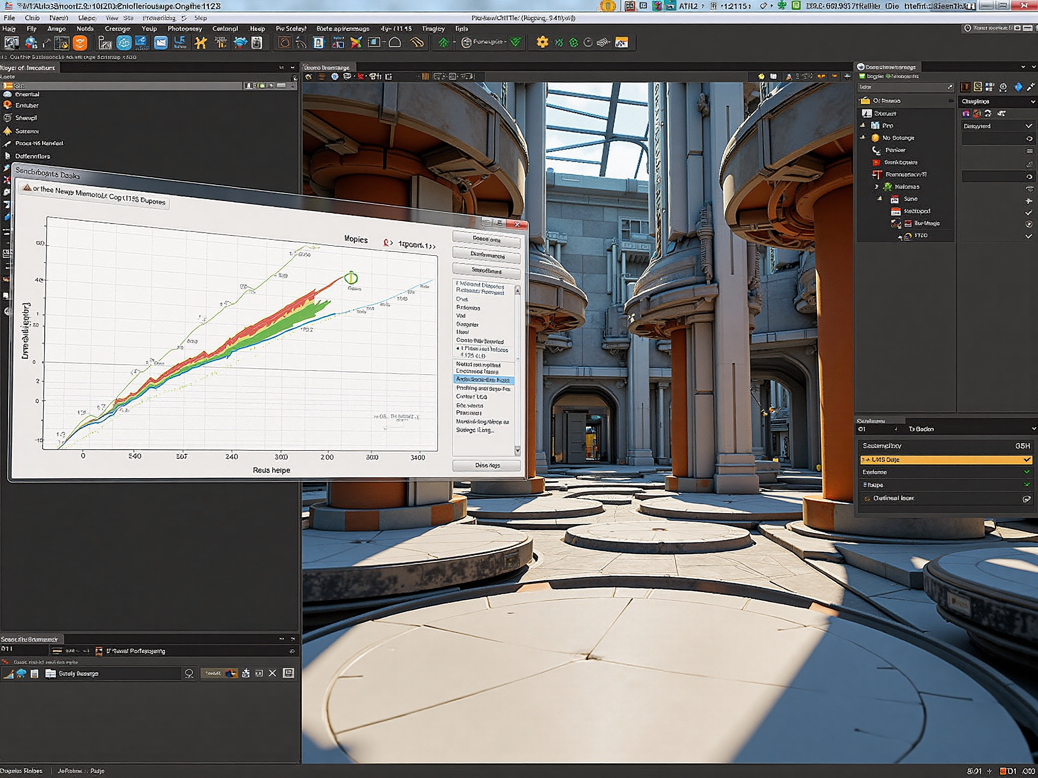Screen dimensions: 1038x778
Task: Open the Photopnesy menu
Action: coord(184,29)
